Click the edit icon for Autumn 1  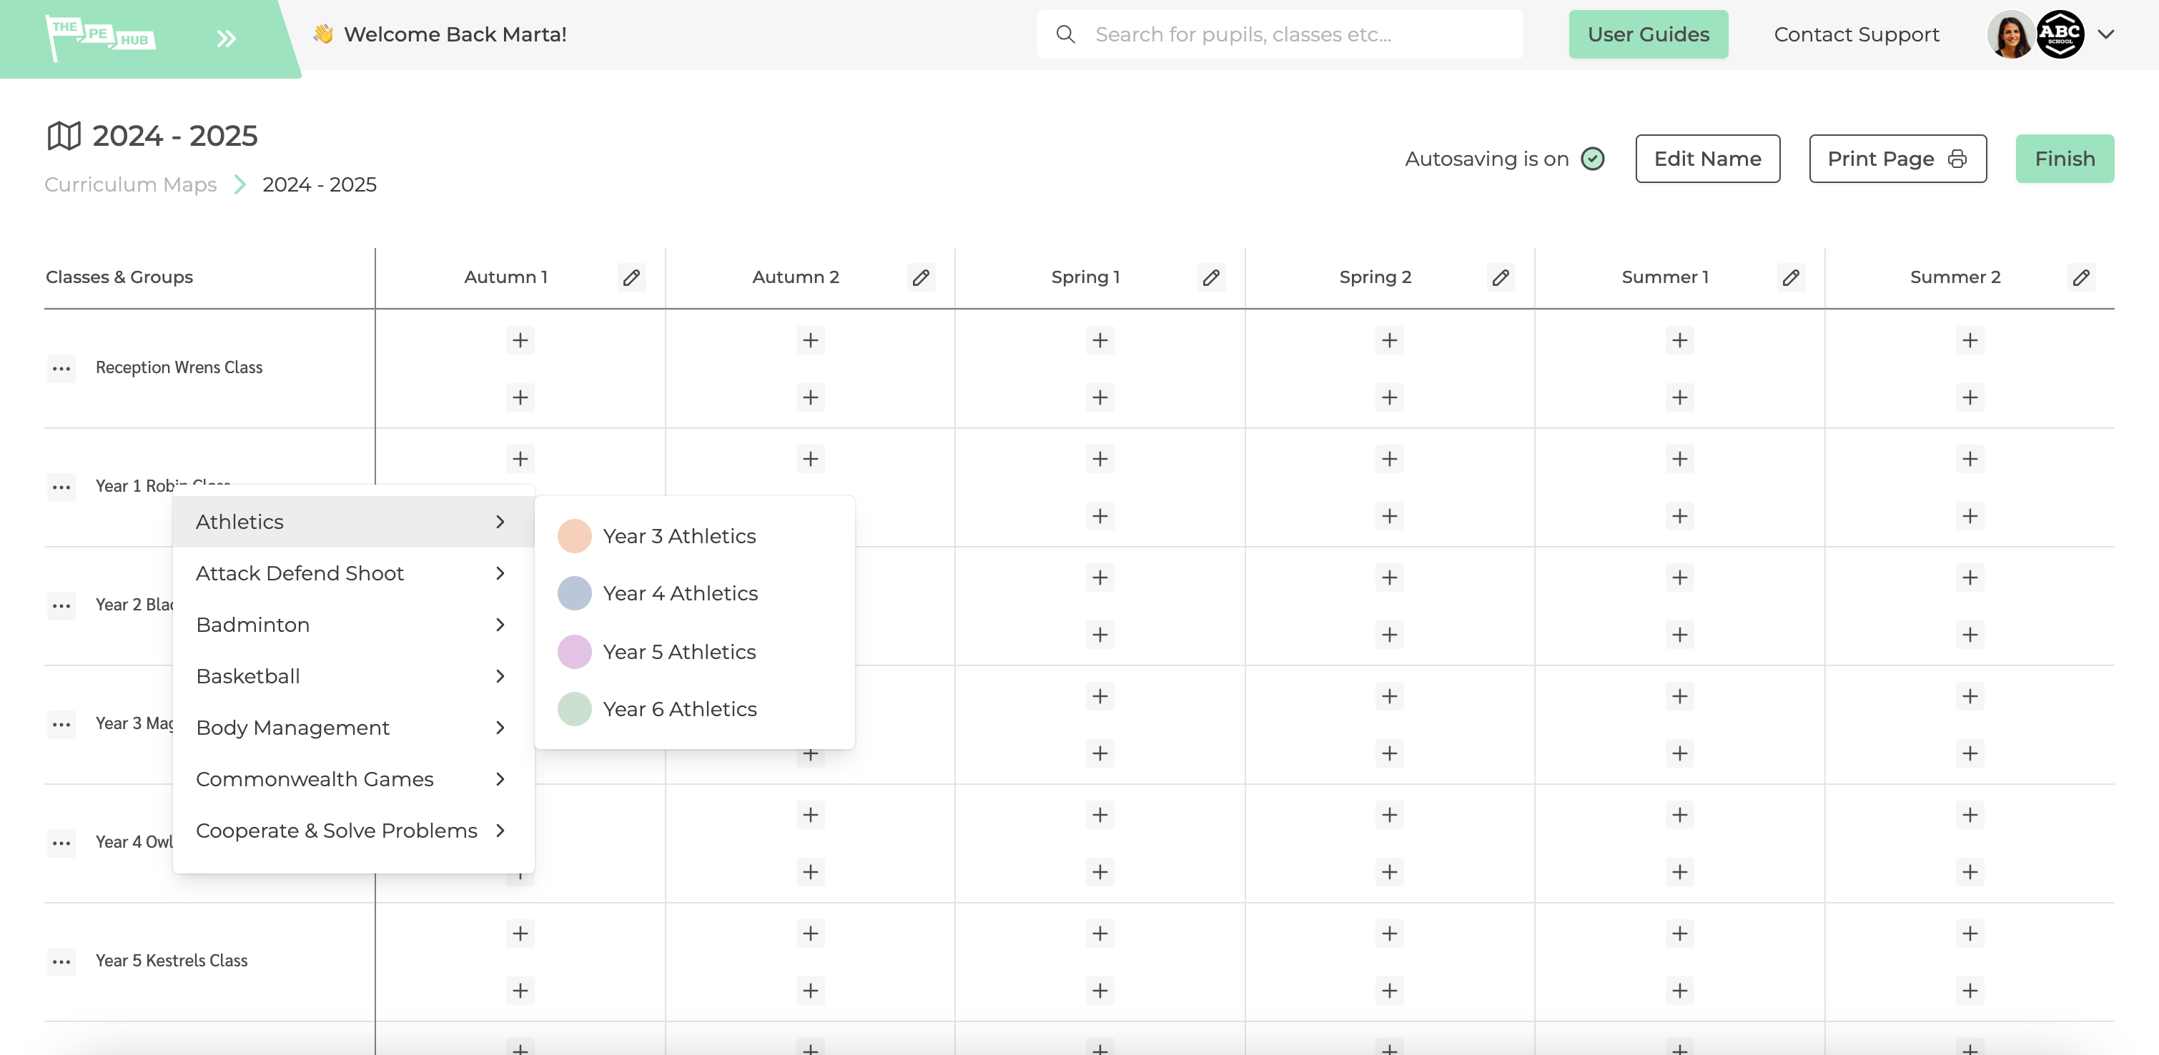tap(629, 275)
